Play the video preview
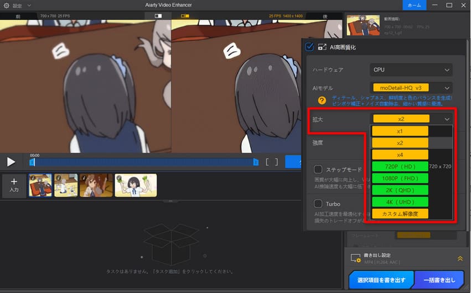 point(11,162)
